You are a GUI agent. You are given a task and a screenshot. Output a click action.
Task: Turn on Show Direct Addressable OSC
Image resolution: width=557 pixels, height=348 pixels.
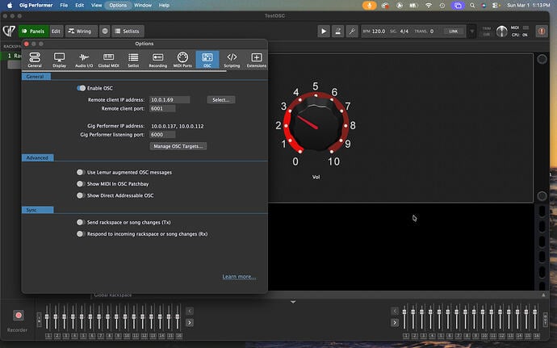coord(80,195)
